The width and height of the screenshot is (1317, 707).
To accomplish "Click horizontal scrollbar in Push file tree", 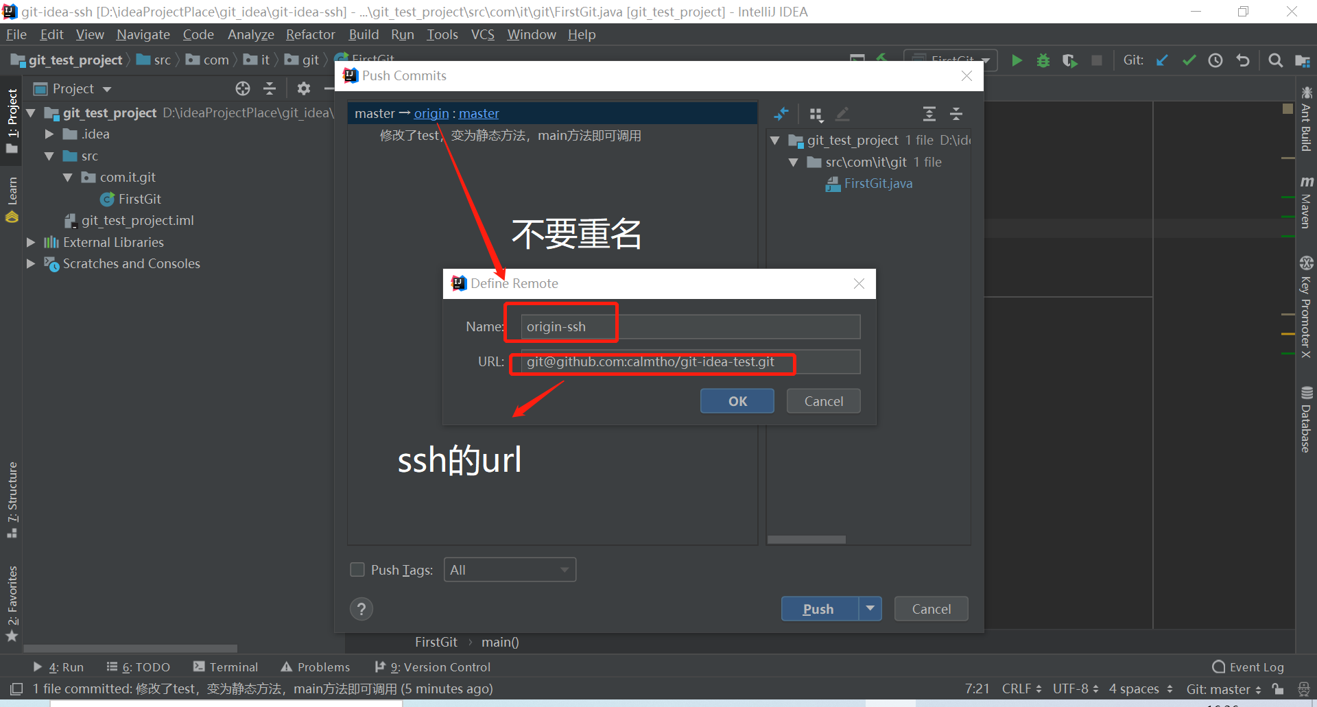I will pos(806,540).
